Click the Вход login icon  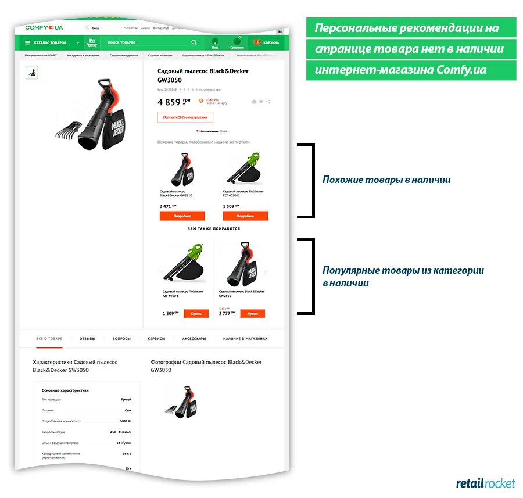point(215,42)
